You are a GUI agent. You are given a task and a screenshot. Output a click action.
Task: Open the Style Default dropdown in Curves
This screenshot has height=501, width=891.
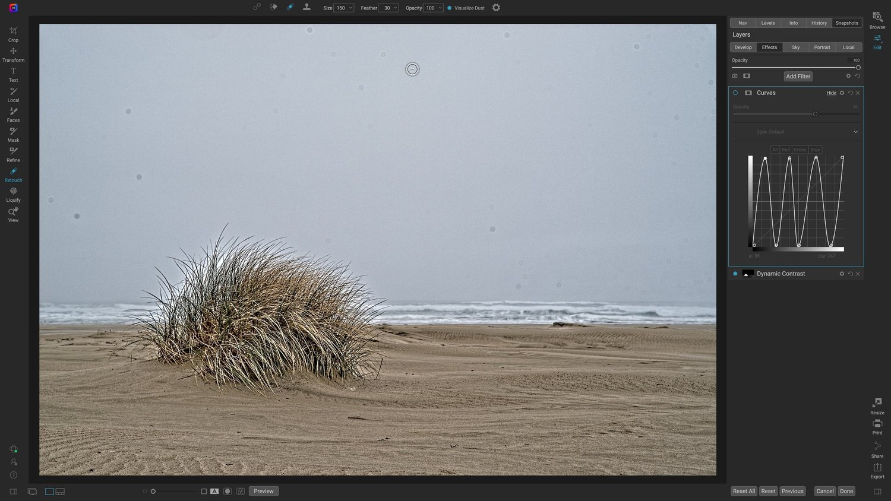(796, 131)
